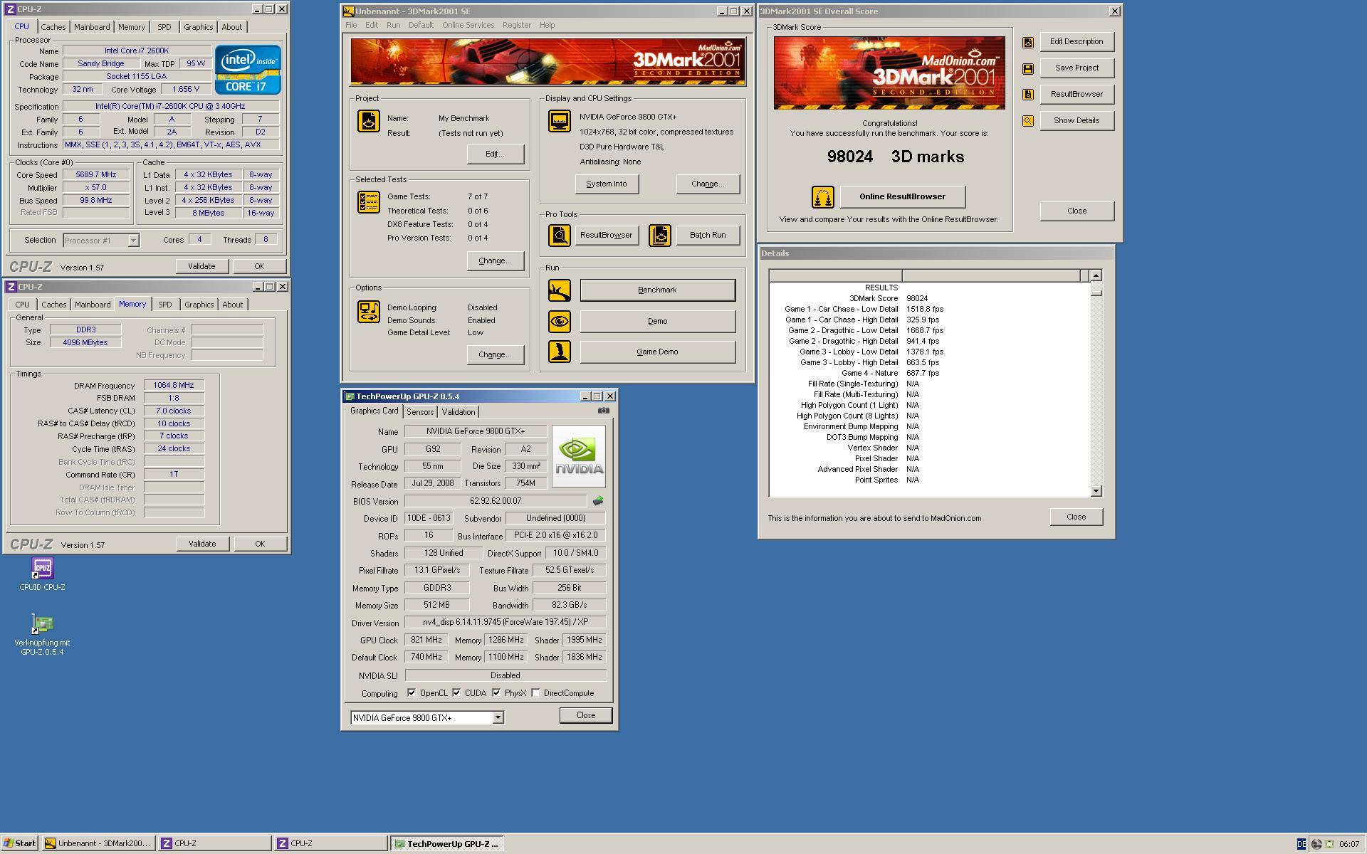Click the OK button in Memory CPU-Z window

[x=260, y=544]
